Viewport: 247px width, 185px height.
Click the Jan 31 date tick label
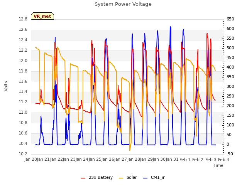[172, 160]
